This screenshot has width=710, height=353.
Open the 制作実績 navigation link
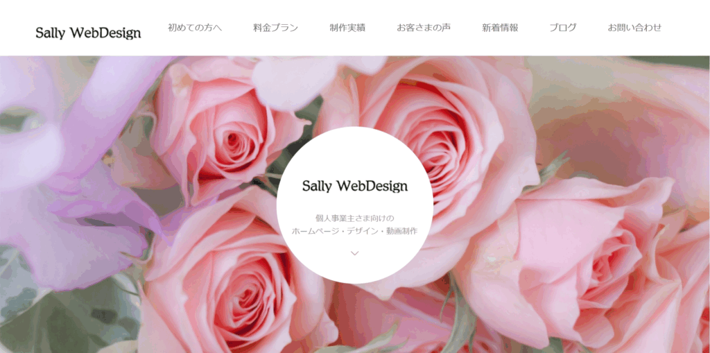pos(347,28)
